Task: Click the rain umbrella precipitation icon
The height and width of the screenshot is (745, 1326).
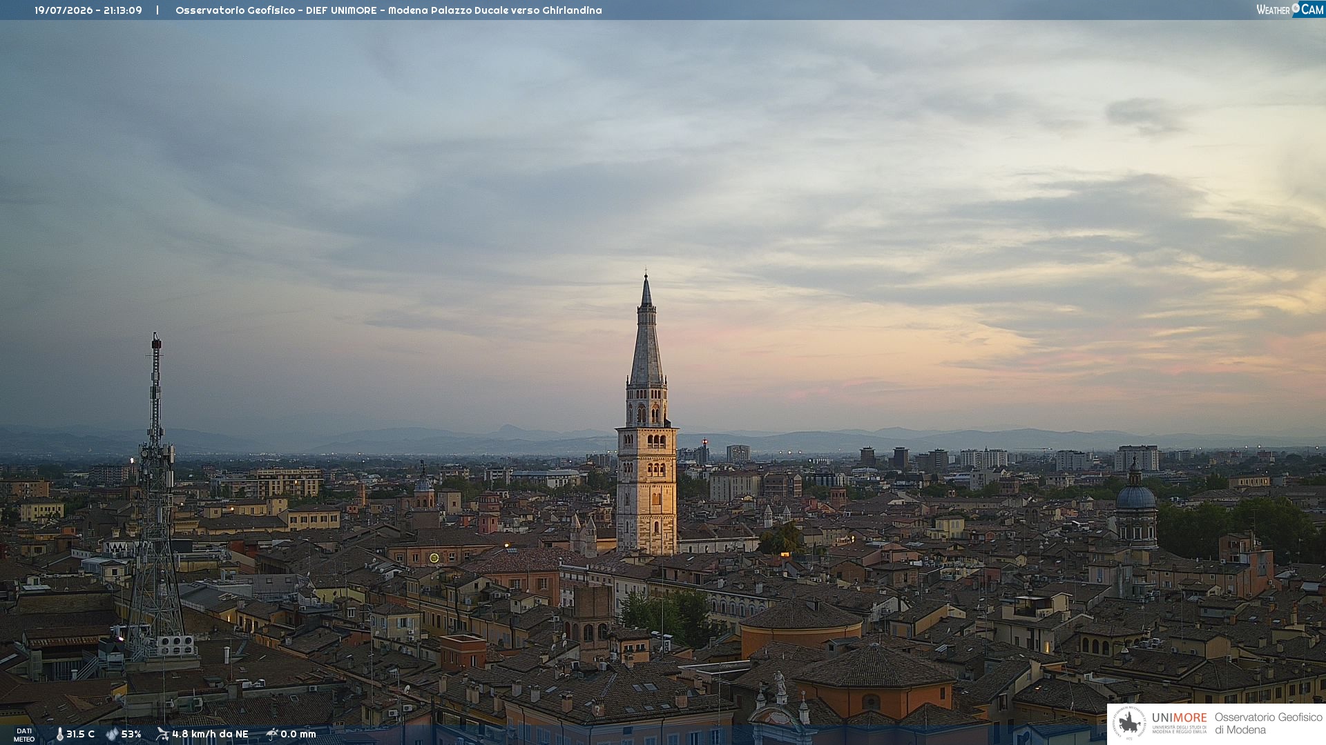Action: coord(272,734)
